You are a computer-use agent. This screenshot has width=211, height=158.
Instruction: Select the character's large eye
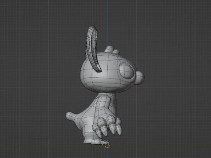(x=127, y=71)
